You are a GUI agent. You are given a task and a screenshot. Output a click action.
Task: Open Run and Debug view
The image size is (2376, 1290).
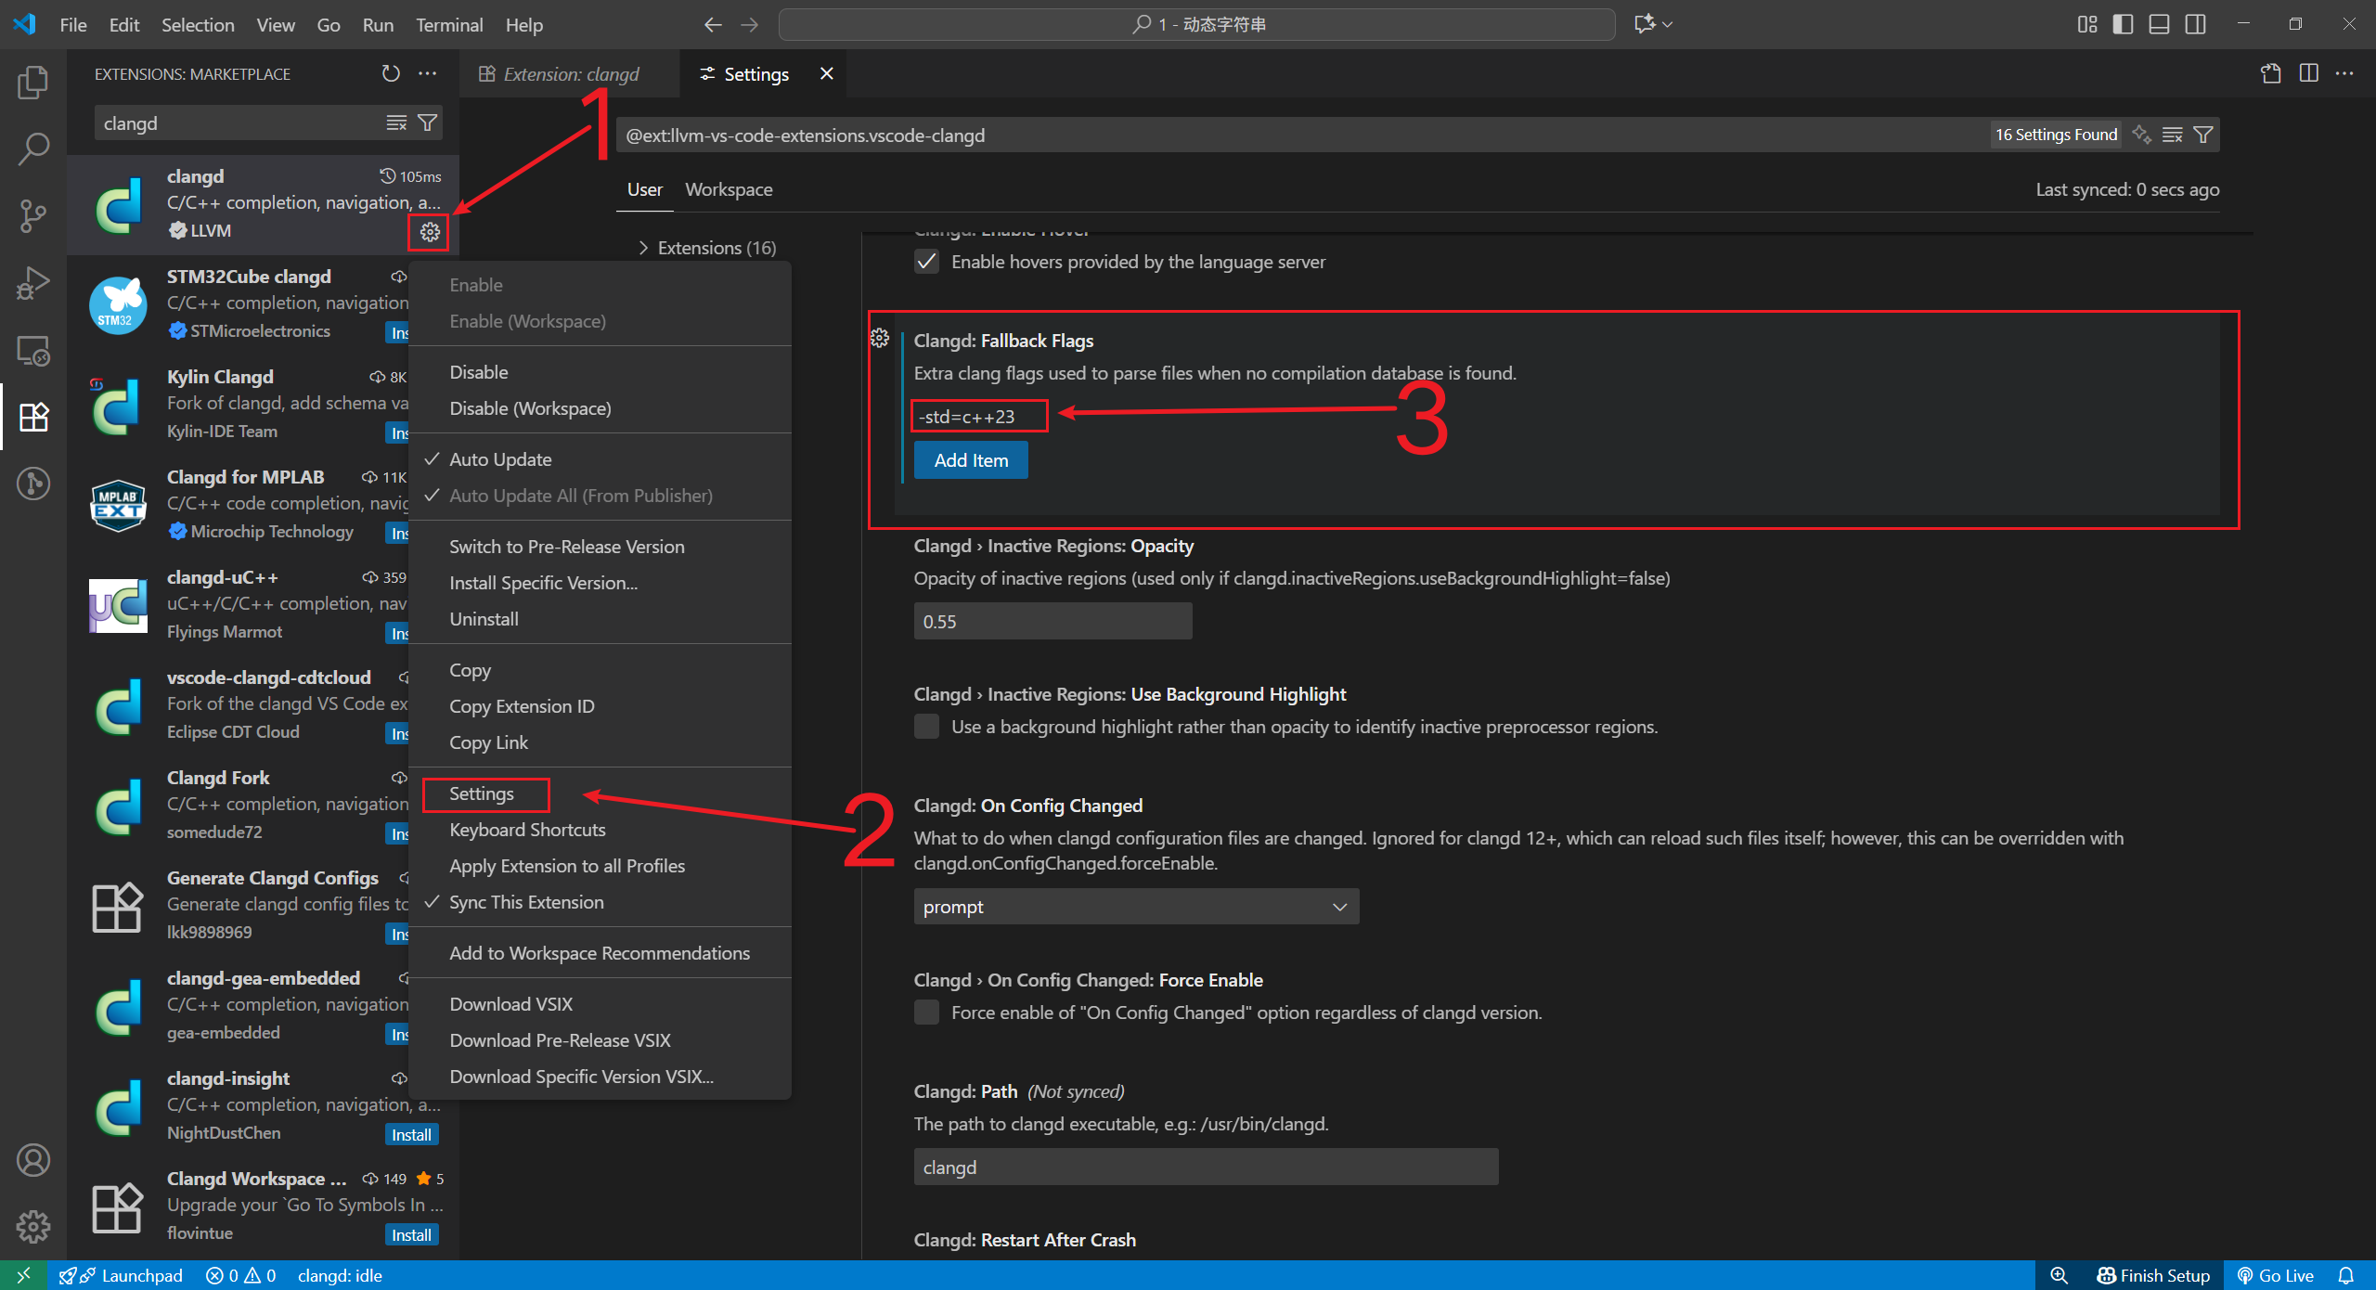(x=33, y=283)
